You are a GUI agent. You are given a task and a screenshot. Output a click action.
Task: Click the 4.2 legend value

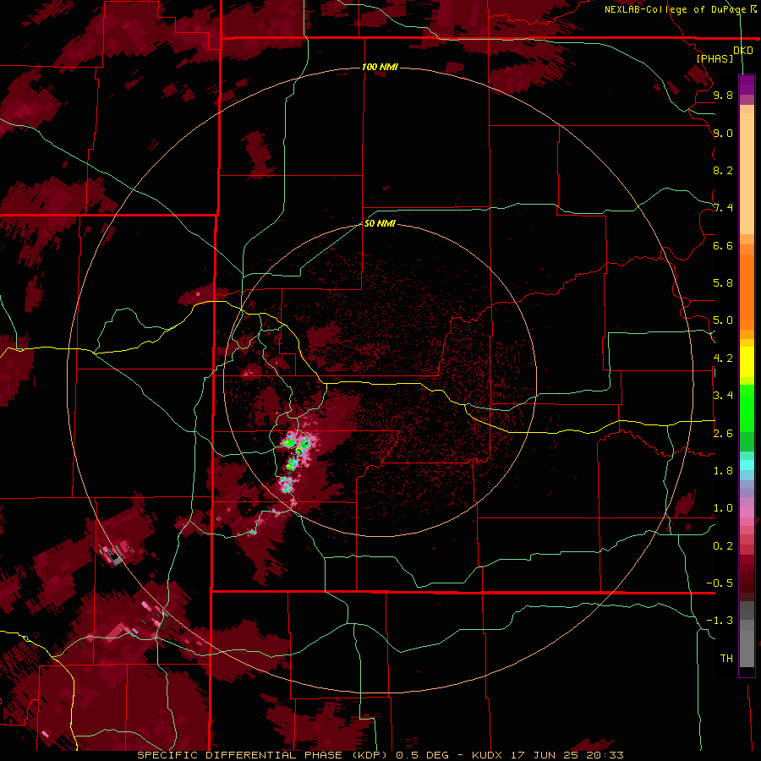723,359
